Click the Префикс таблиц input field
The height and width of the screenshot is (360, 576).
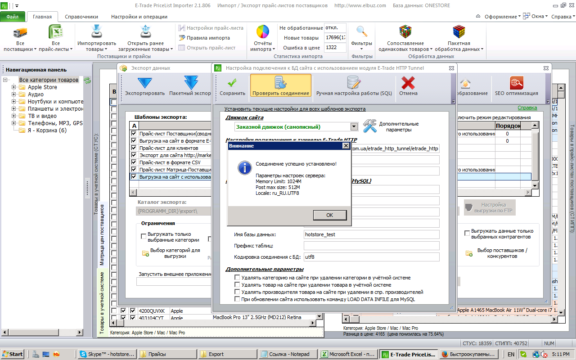click(371, 246)
